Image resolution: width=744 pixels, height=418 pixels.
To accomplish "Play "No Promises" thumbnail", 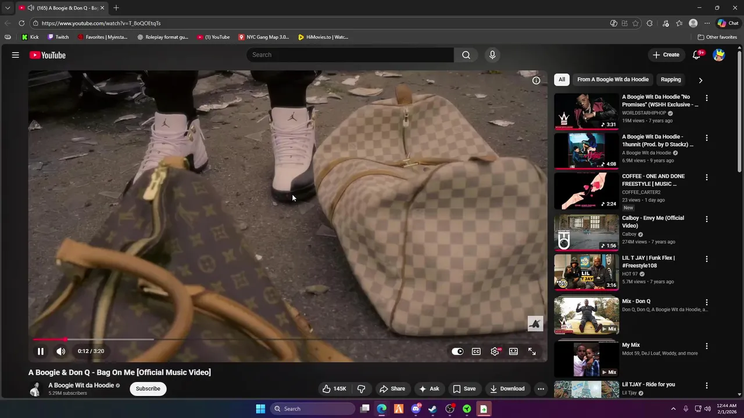I will point(586,111).
